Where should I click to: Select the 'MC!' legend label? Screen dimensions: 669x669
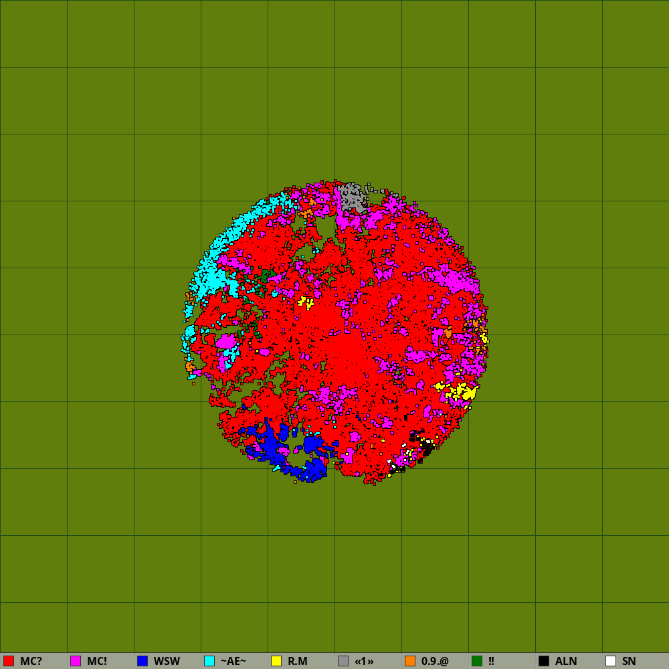point(97,661)
